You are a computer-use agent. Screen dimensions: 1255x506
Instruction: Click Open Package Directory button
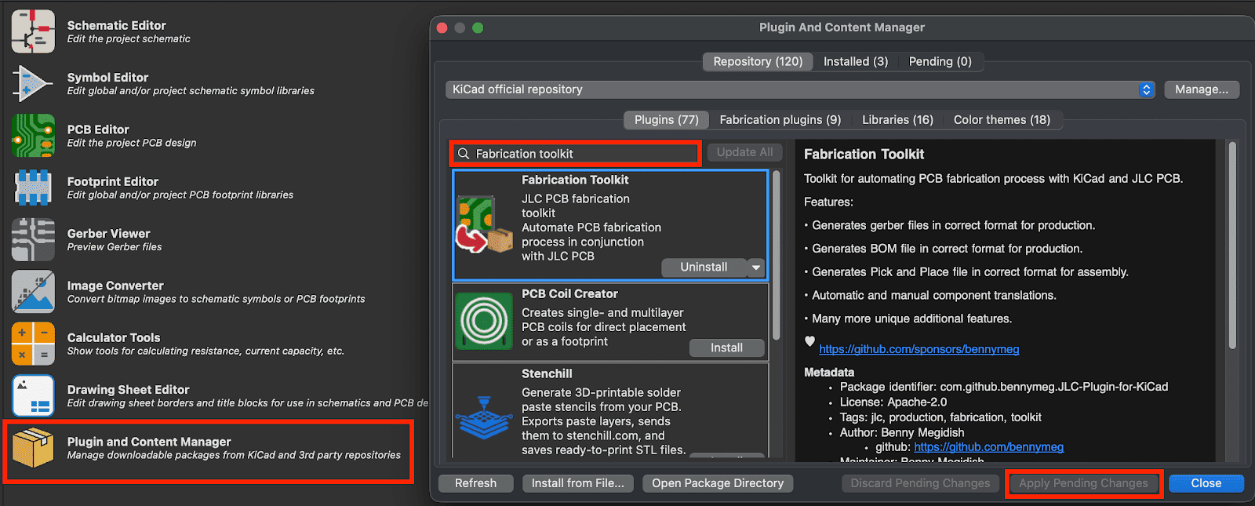tap(718, 483)
